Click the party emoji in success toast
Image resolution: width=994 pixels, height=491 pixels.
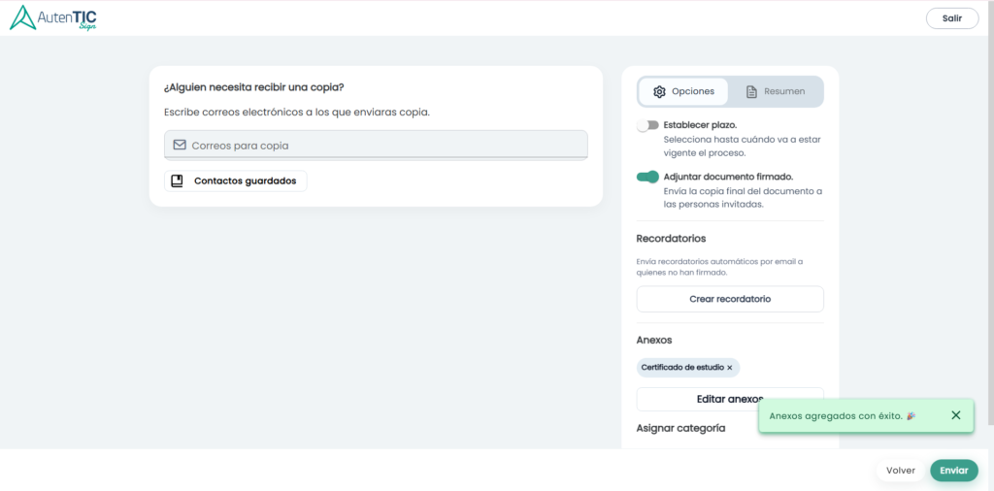click(x=911, y=415)
